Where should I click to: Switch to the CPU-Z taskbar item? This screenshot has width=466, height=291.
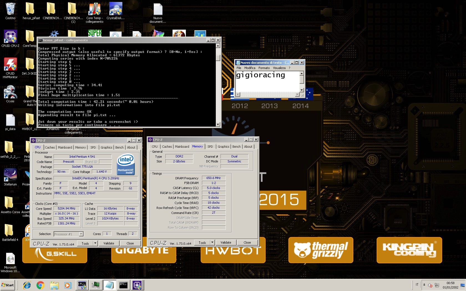tap(137, 285)
